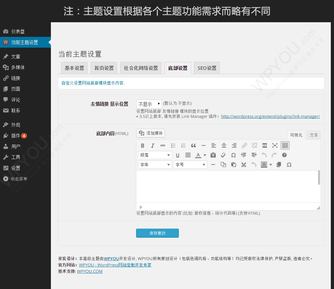Underline the selected text

177,155
